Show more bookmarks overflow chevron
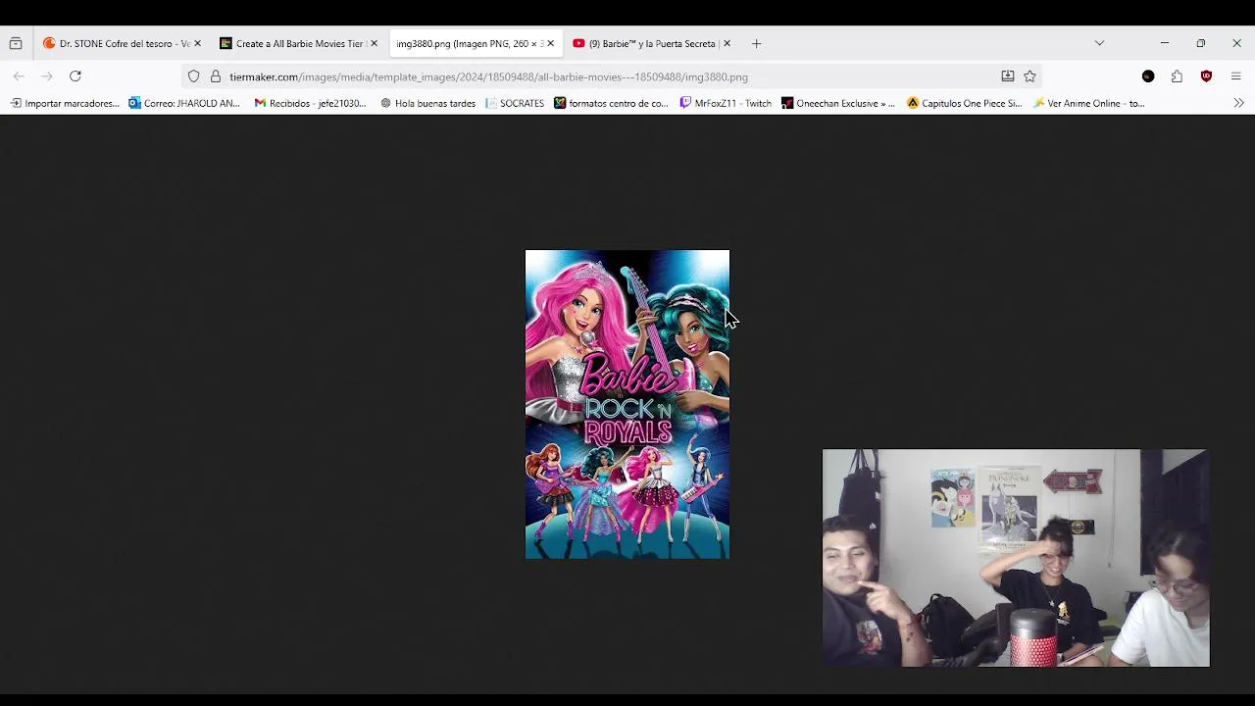This screenshot has width=1255, height=706. 1238,103
